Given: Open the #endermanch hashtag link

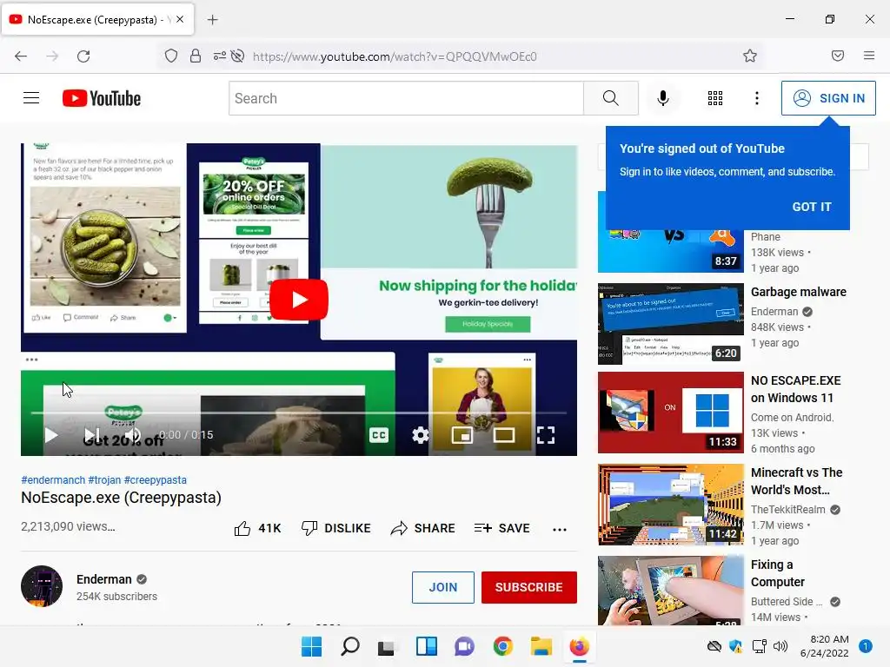Looking at the screenshot, I should pos(53,479).
